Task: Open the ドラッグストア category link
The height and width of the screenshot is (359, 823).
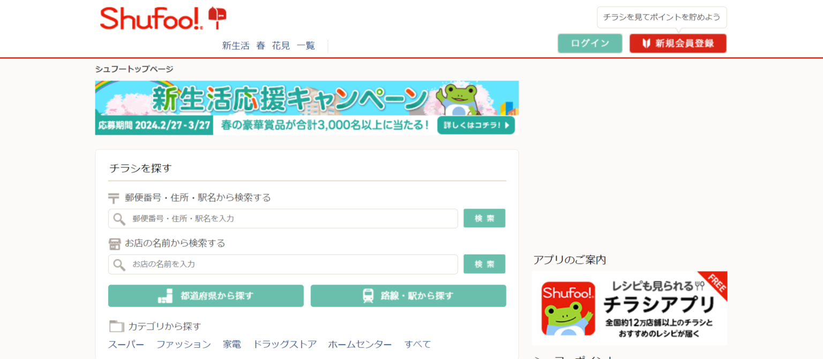Action: (285, 345)
